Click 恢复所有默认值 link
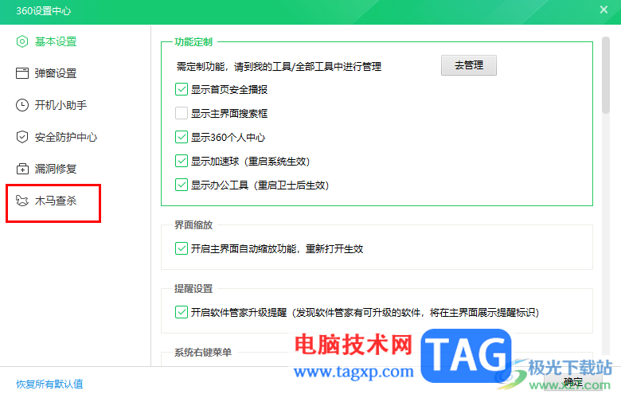This screenshot has height=398, width=621. [49, 384]
